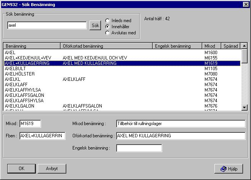Select the AXELKLAFFHYLSA row

[x=122, y=90]
